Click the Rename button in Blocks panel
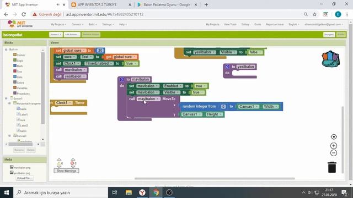Screen dimensions: 353x198 coord(19,150)
